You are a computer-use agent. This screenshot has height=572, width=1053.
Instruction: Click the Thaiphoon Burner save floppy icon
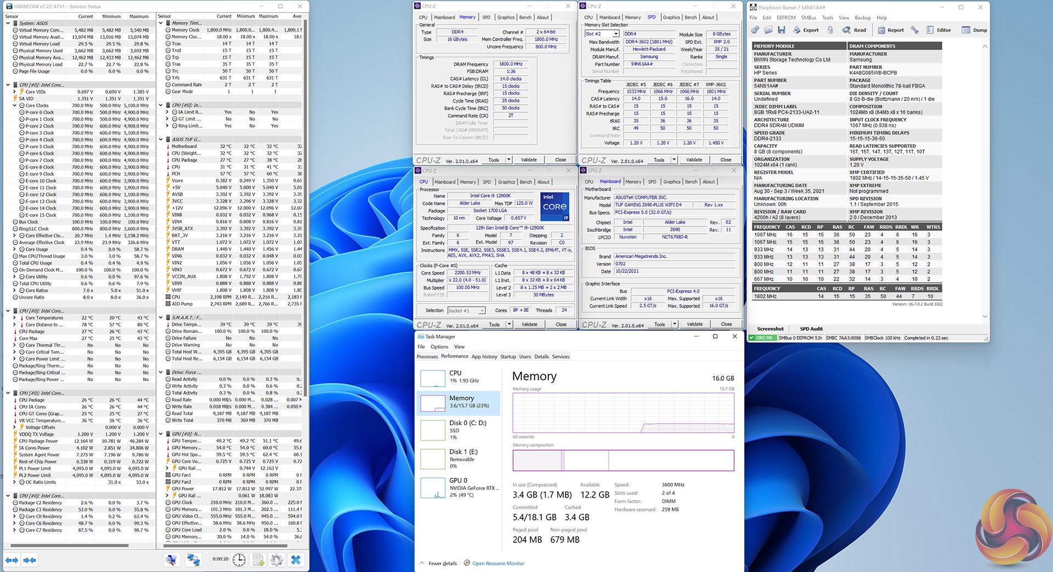[x=782, y=30]
